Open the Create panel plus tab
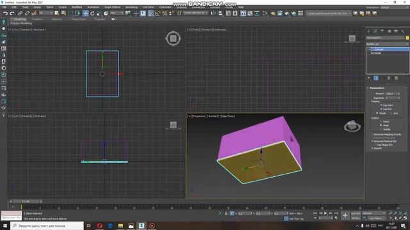This screenshot has height=230, width=410. coord(369,31)
